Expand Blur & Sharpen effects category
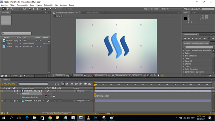 [184, 56]
